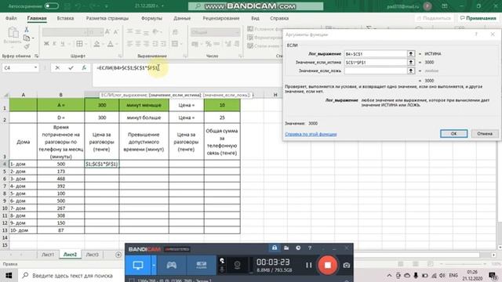The image size is (502, 282).
Task: Pause the Bandicam recording
Action: 308,265
